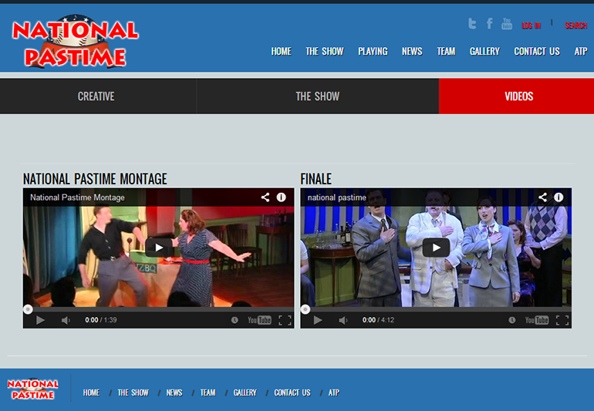Image resolution: width=594 pixels, height=411 pixels.
Task: Open the Twitter icon in header
Action: click(x=472, y=24)
